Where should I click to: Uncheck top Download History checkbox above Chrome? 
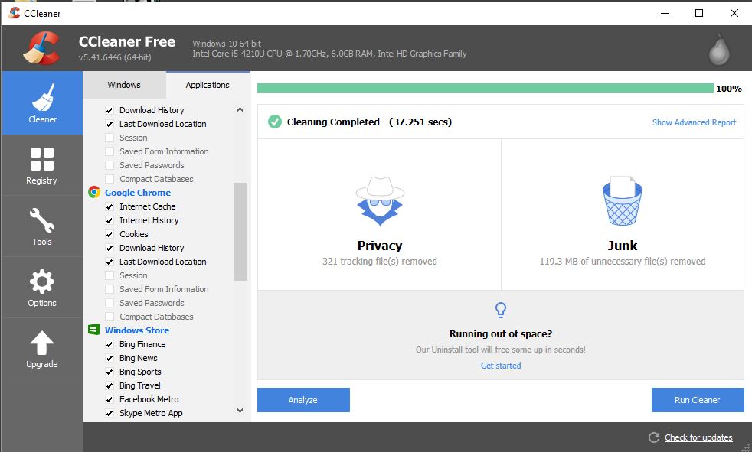click(x=110, y=110)
